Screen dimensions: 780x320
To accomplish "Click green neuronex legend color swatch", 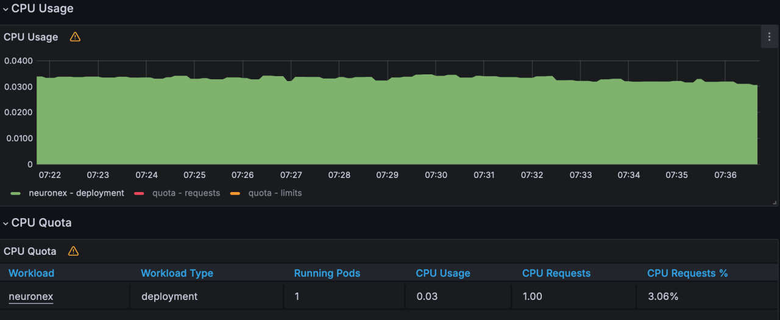I will click(16, 193).
